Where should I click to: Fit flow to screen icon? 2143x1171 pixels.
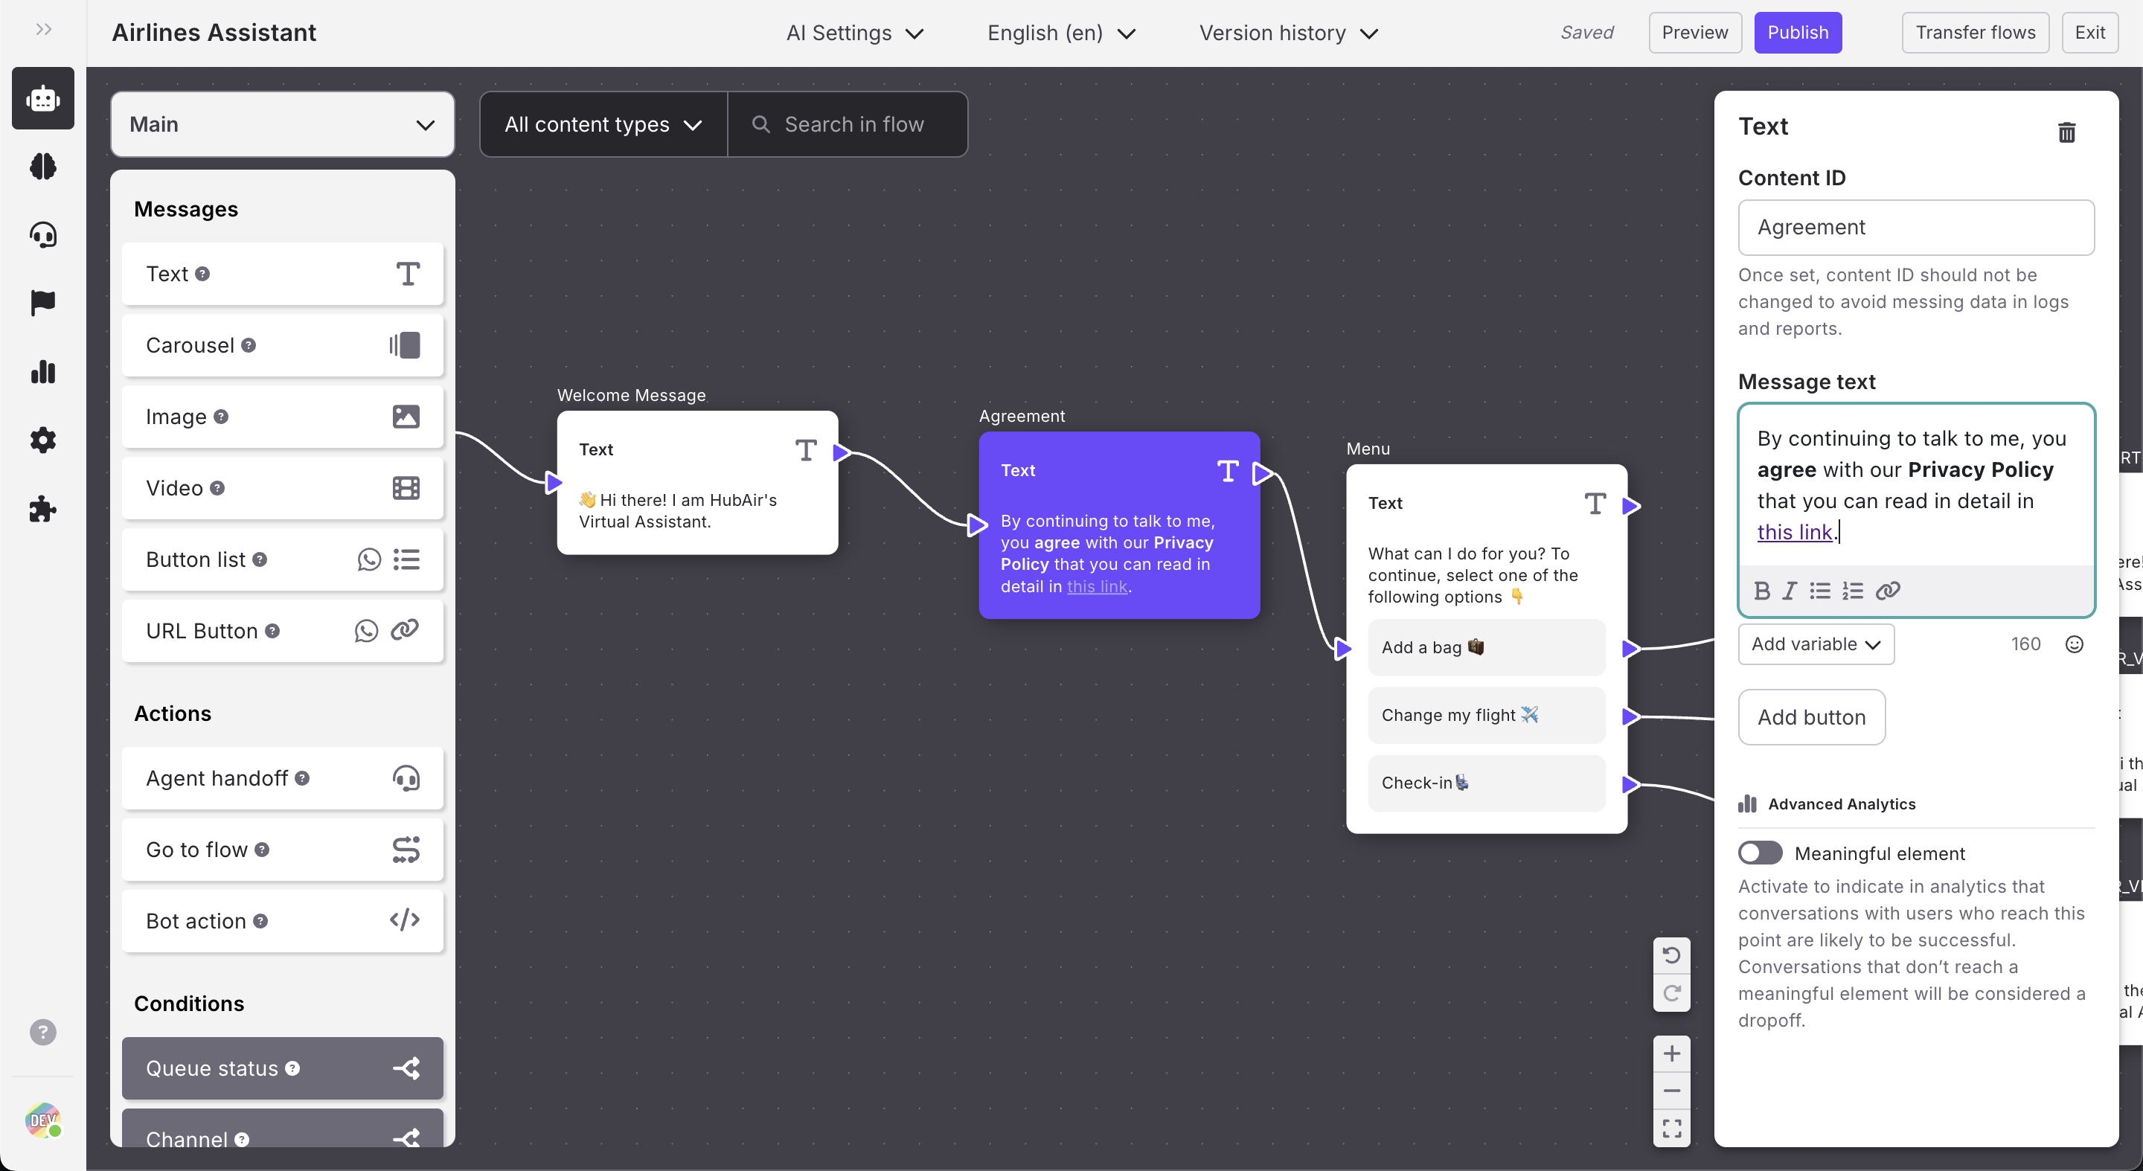1671,1128
